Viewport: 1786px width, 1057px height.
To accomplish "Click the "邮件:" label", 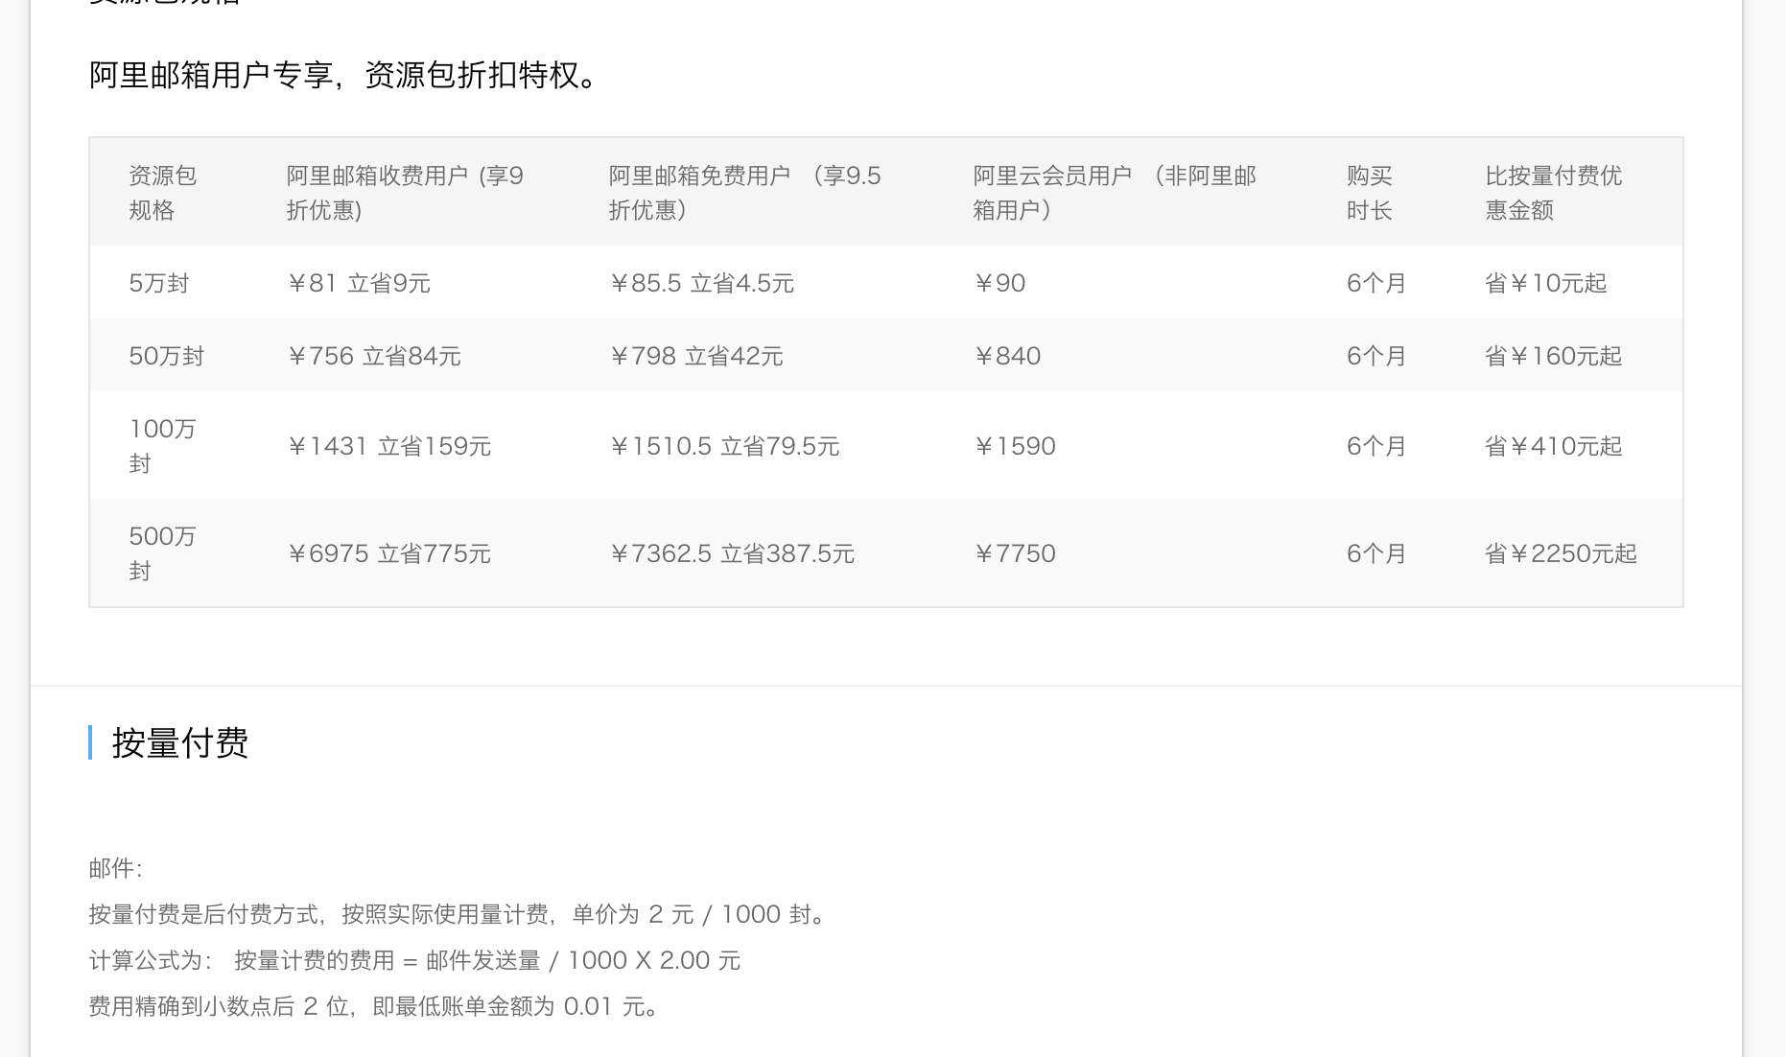I will tap(115, 868).
